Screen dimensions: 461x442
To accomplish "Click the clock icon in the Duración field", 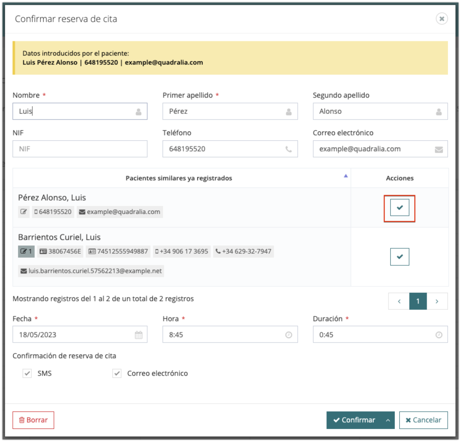I will (439, 335).
